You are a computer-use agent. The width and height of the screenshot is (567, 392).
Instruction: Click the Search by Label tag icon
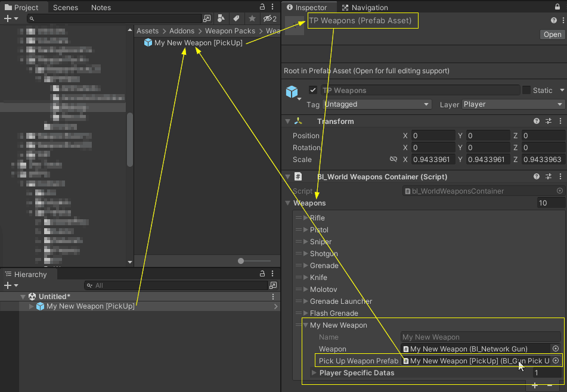click(x=237, y=18)
